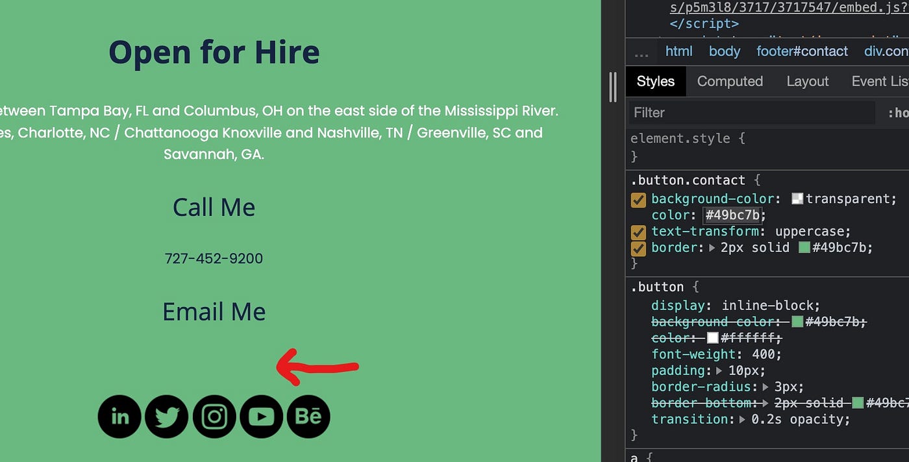The height and width of the screenshot is (462, 909).
Task: Uncheck the text-transform uppercase property
Action: 638,232
